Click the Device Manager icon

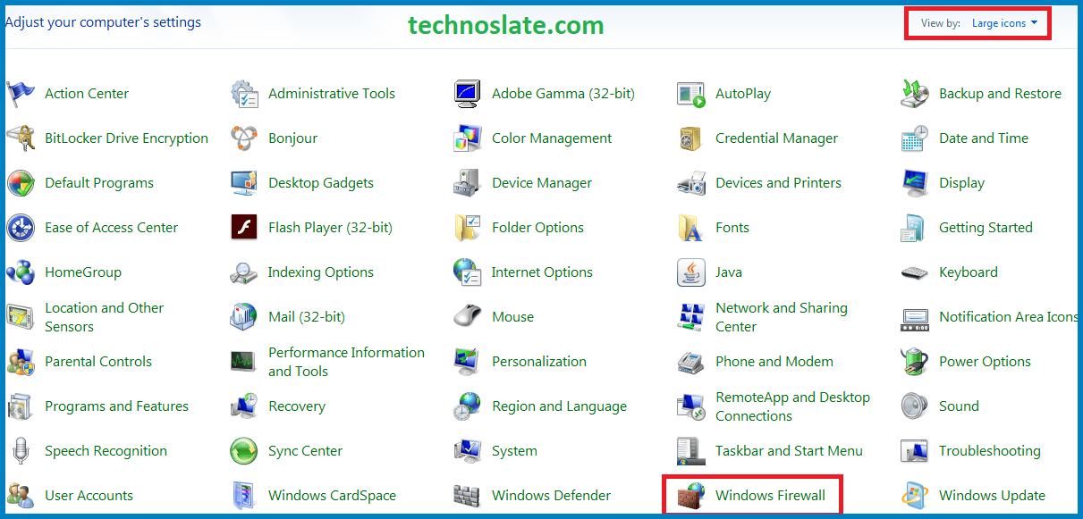point(468,183)
